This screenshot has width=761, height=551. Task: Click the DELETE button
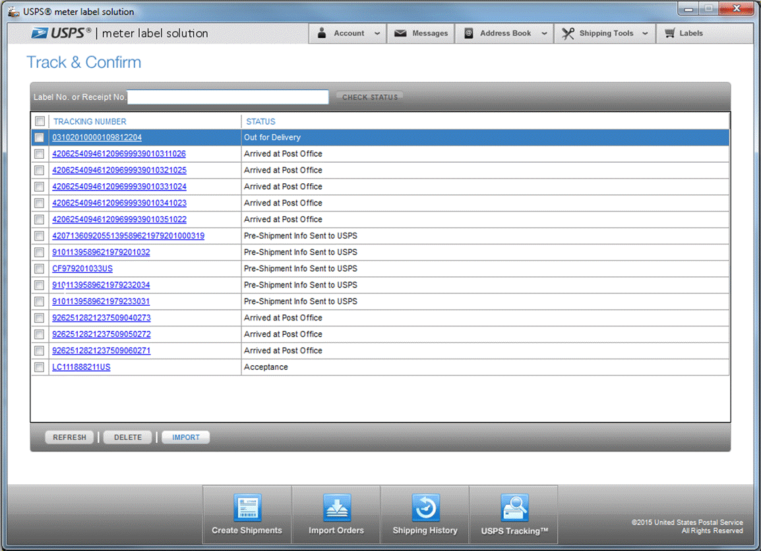128,438
